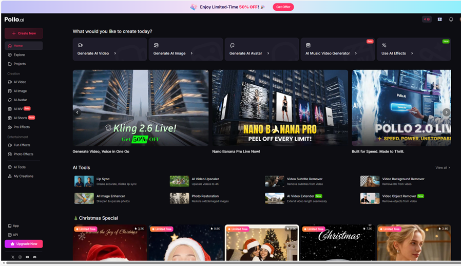Image resolution: width=461 pixels, height=266 pixels.
Task: Click "Generate Video, Voice in One Go" caption
Action: 101,151
